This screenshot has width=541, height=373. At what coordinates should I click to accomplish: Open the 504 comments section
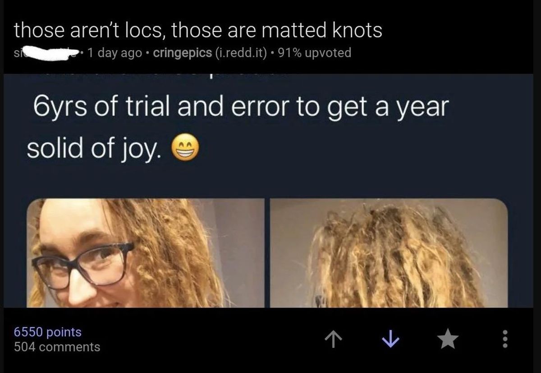click(57, 347)
